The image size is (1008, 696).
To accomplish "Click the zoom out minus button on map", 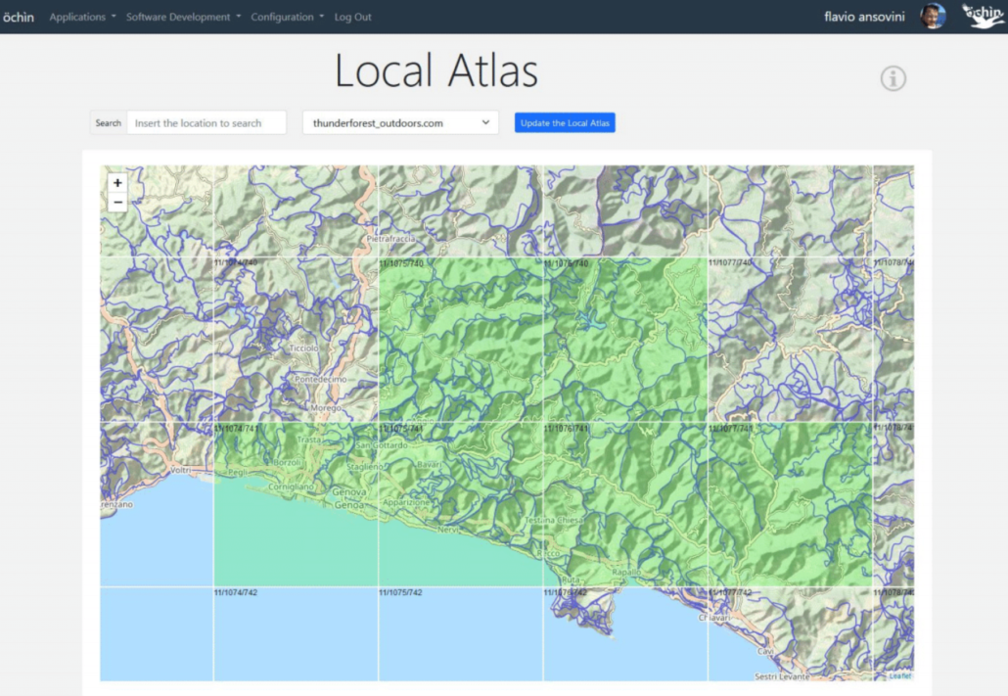I will [117, 203].
